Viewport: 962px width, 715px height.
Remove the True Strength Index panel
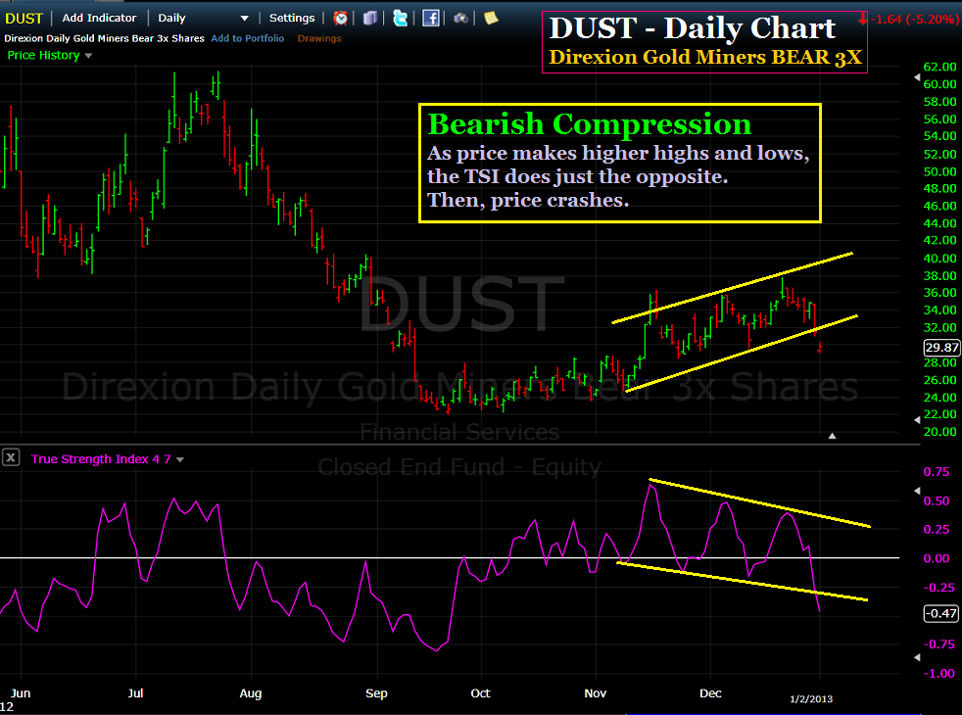coord(10,457)
